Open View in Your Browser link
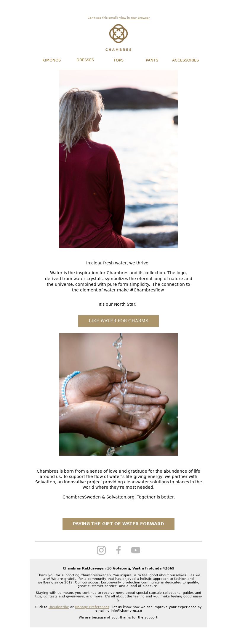Viewport: 237px width, 639px height. [x=134, y=18]
